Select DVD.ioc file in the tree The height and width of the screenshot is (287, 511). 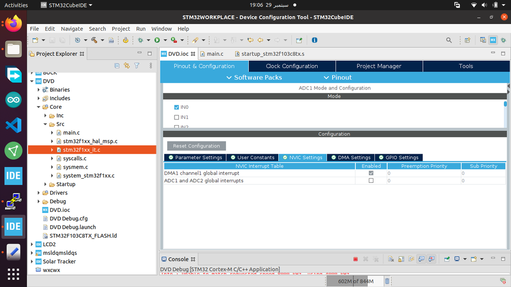coord(60,210)
